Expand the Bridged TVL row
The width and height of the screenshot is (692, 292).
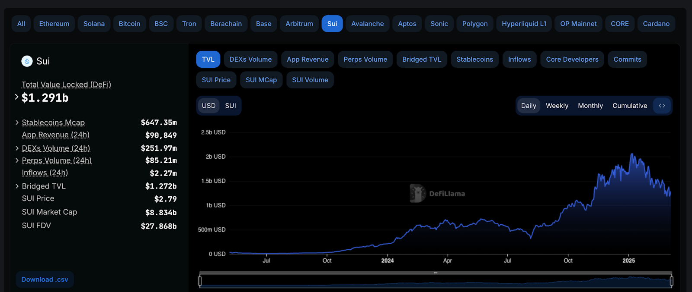click(x=17, y=186)
